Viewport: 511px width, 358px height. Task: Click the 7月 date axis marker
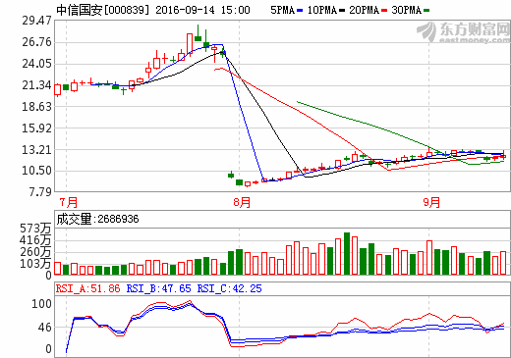click(x=69, y=202)
